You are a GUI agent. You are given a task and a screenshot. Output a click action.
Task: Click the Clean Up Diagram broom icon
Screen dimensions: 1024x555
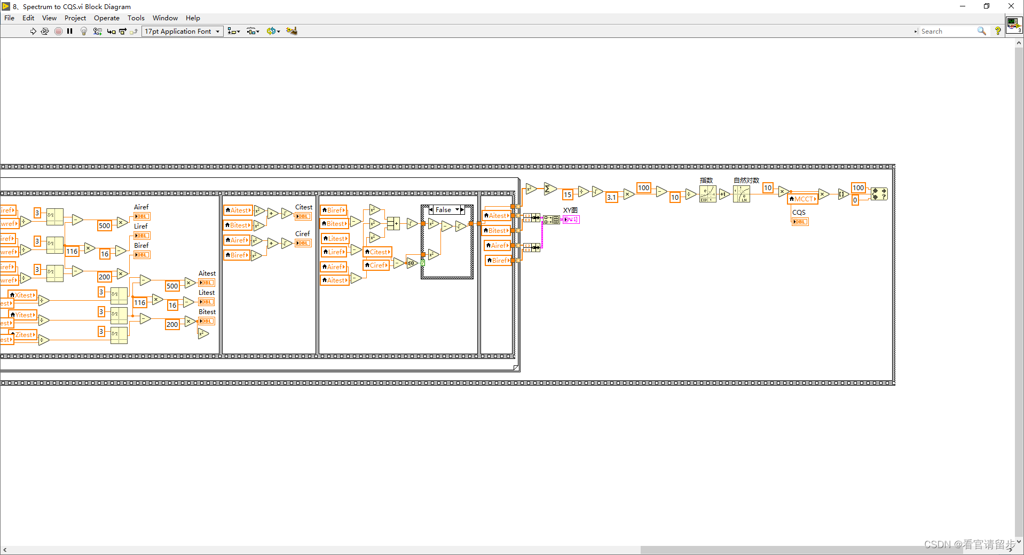291,31
